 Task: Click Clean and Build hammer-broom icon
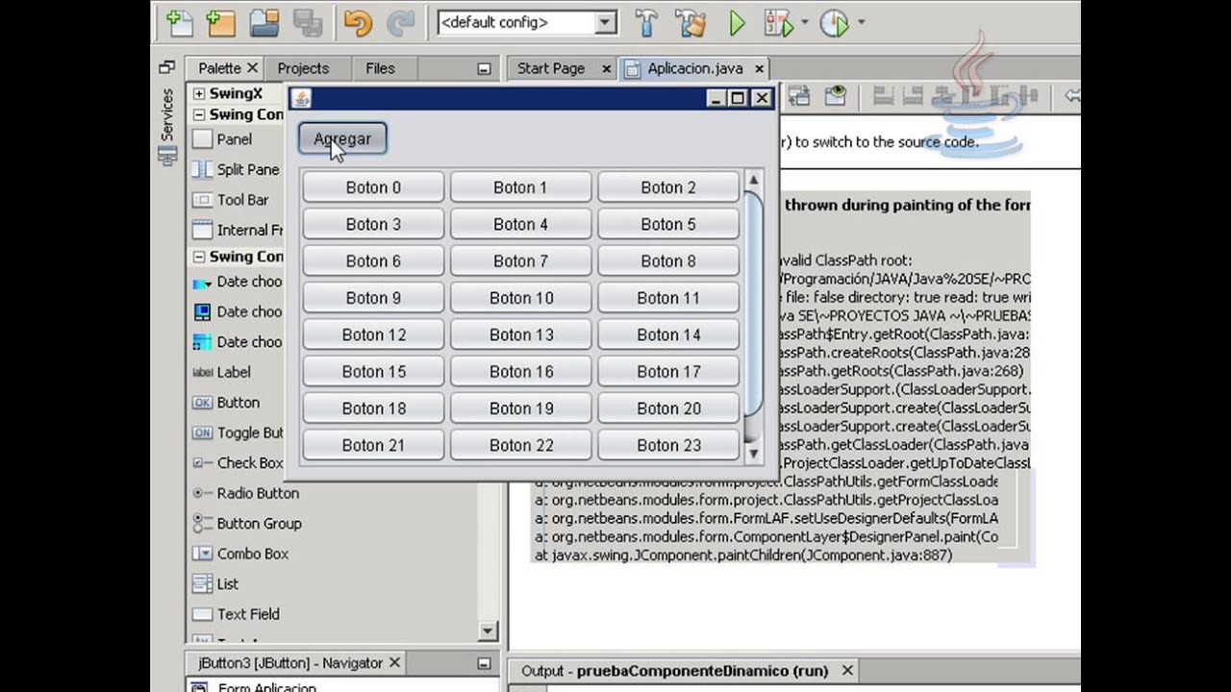coord(691,22)
